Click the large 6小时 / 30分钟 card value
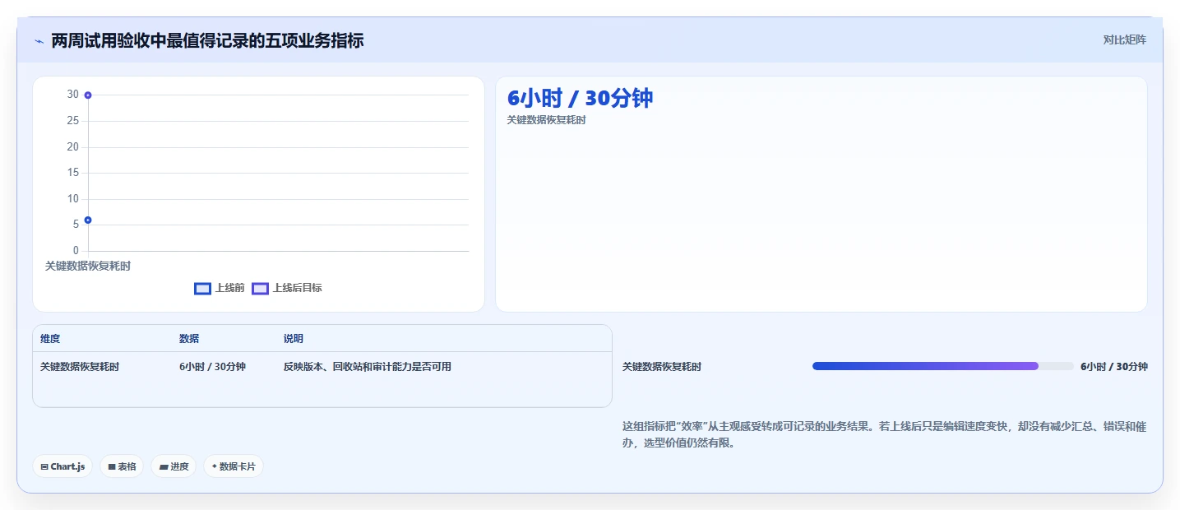 coord(580,98)
